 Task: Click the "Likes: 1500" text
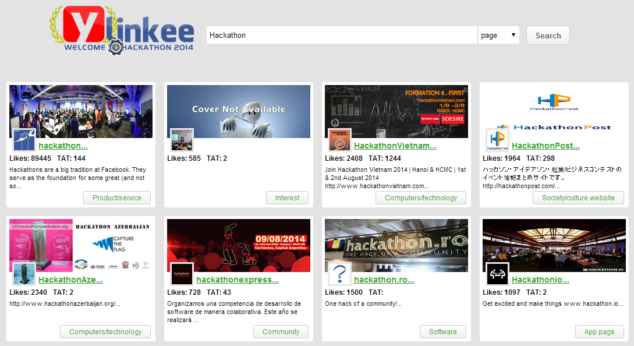click(343, 292)
